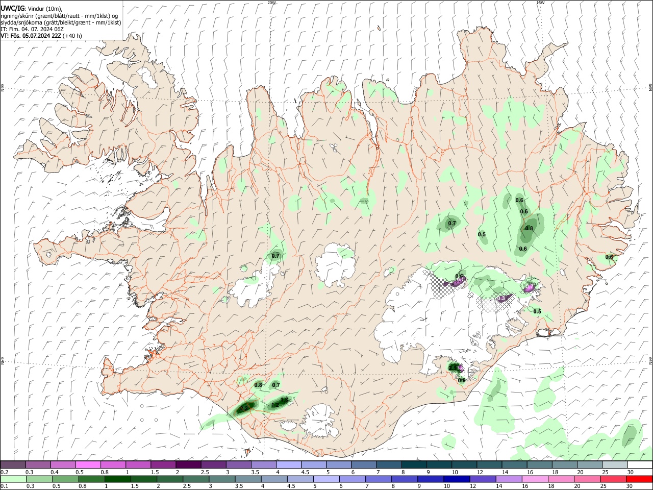Click the rain legend swatch between 25 and 30

tap(613, 479)
